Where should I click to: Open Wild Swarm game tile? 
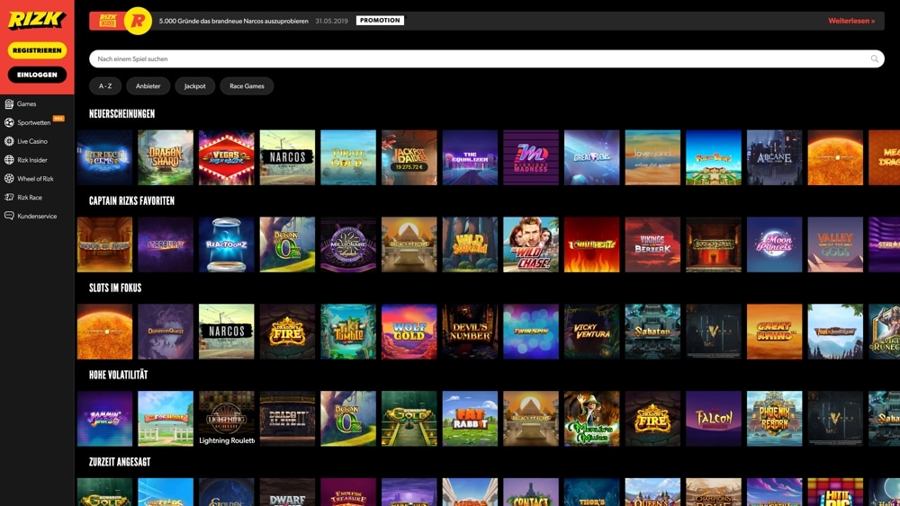(x=470, y=244)
